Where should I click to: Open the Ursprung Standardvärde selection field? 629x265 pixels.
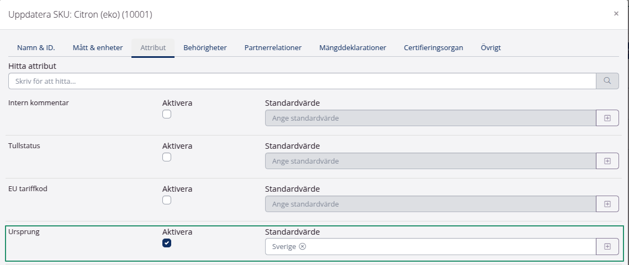pos(442,247)
